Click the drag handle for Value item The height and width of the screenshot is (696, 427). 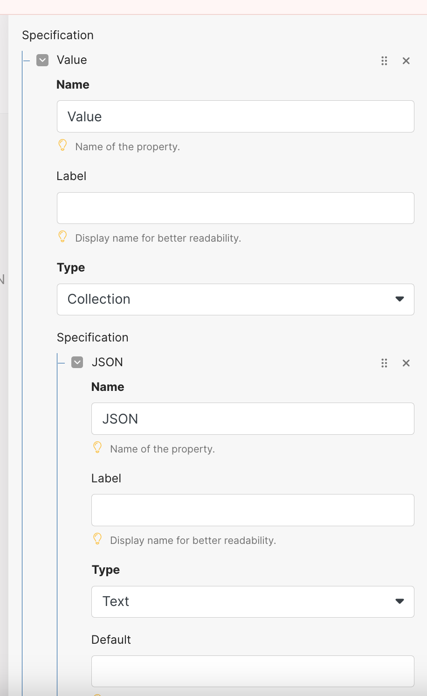pos(384,61)
